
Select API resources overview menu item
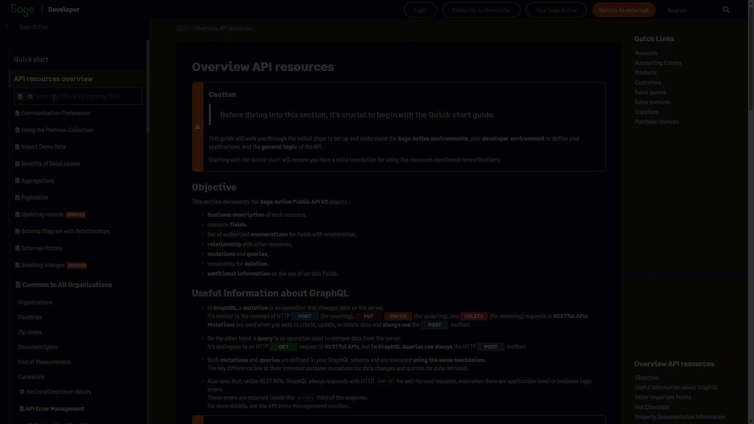53,79
